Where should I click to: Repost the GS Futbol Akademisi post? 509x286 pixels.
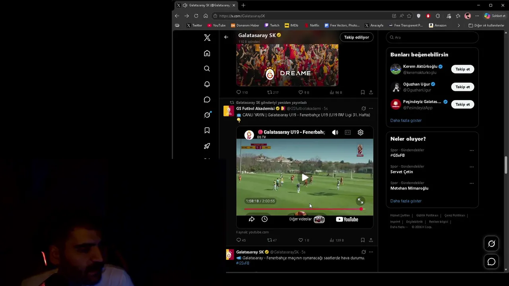click(x=272, y=240)
